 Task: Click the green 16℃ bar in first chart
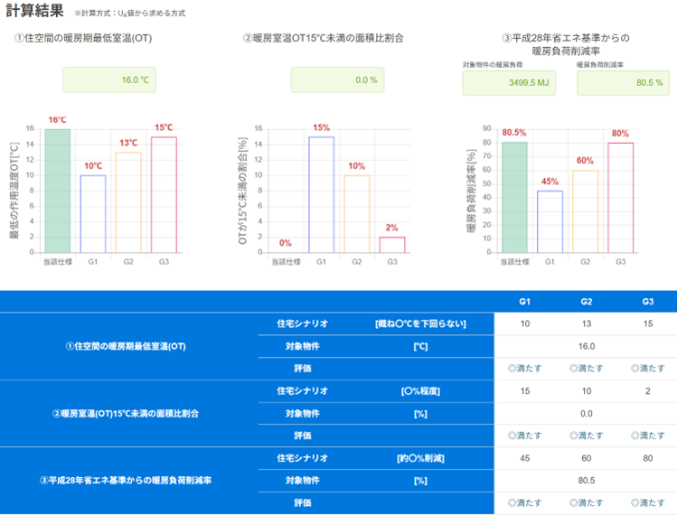point(58,190)
